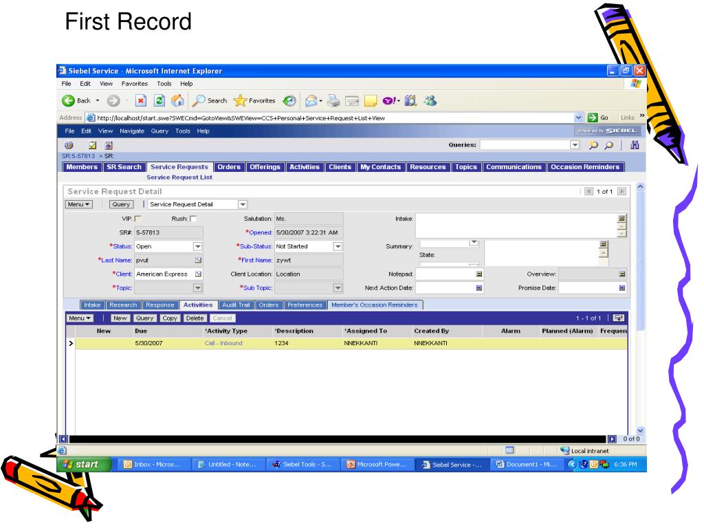Click the horizontal scrollbar left arrow

63,439
